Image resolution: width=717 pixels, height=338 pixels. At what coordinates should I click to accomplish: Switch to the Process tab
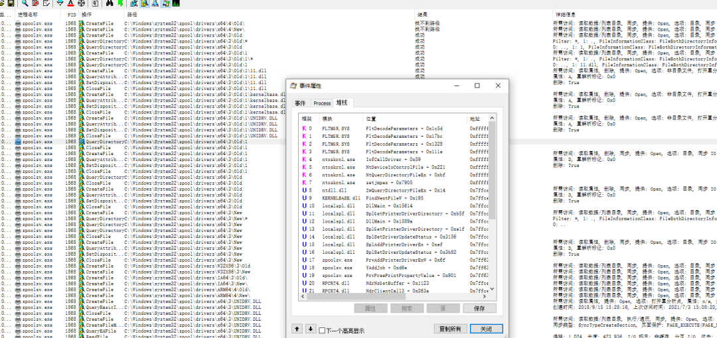click(322, 103)
